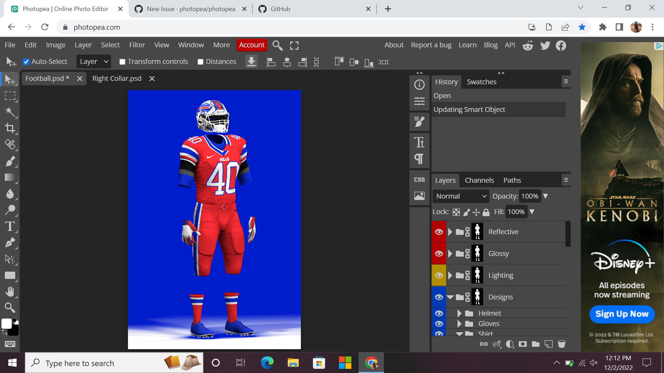The image size is (664, 373).
Task: Open the Info panel icon
Action: pyautogui.click(x=419, y=85)
